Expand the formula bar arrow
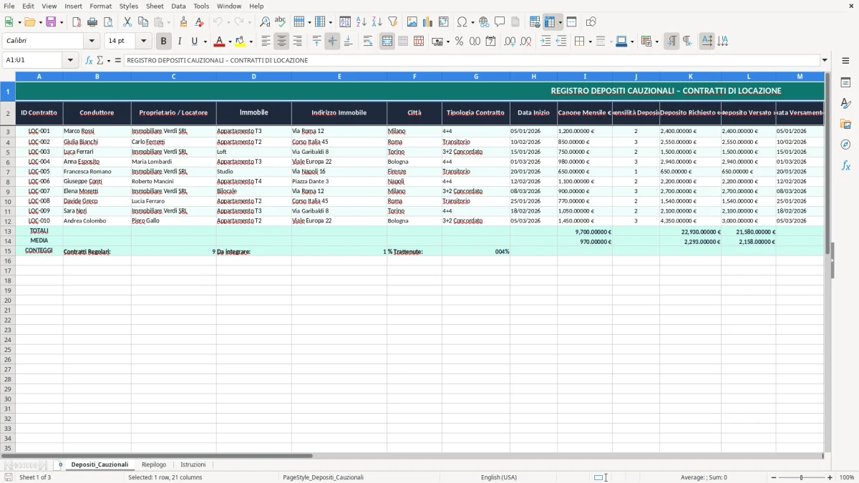The image size is (859, 483). pyautogui.click(x=825, y=60)
